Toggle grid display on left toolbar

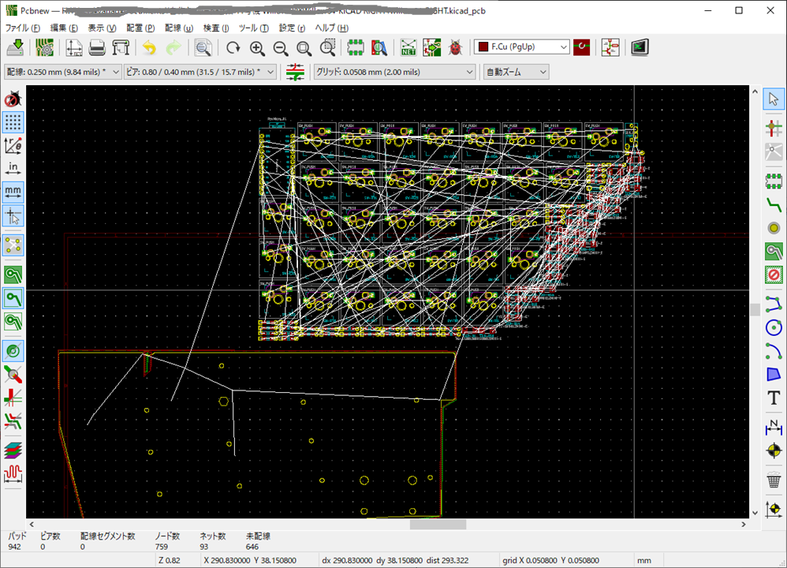(13, 122)
